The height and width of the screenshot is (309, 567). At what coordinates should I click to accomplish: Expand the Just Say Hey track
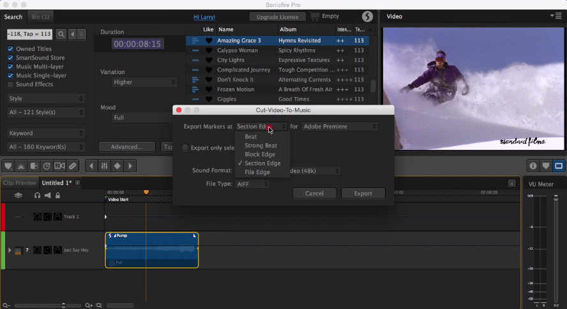(x=10, y=250)
